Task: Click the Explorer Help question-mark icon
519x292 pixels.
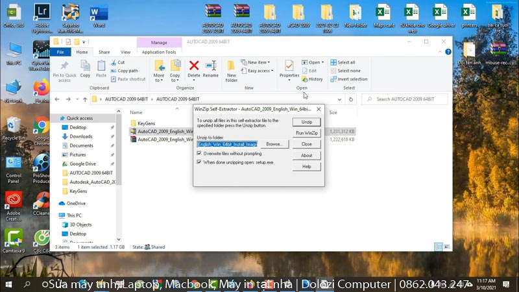Action: (x=448, y=52)
